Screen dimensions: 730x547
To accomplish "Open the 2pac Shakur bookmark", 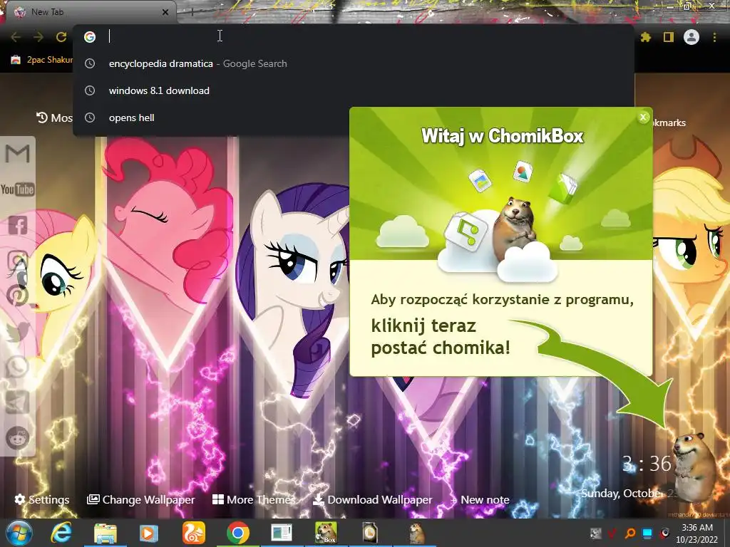I will coord(42,60).
